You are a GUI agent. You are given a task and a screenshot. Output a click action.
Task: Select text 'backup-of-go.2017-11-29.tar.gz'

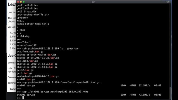click(38, 58)
